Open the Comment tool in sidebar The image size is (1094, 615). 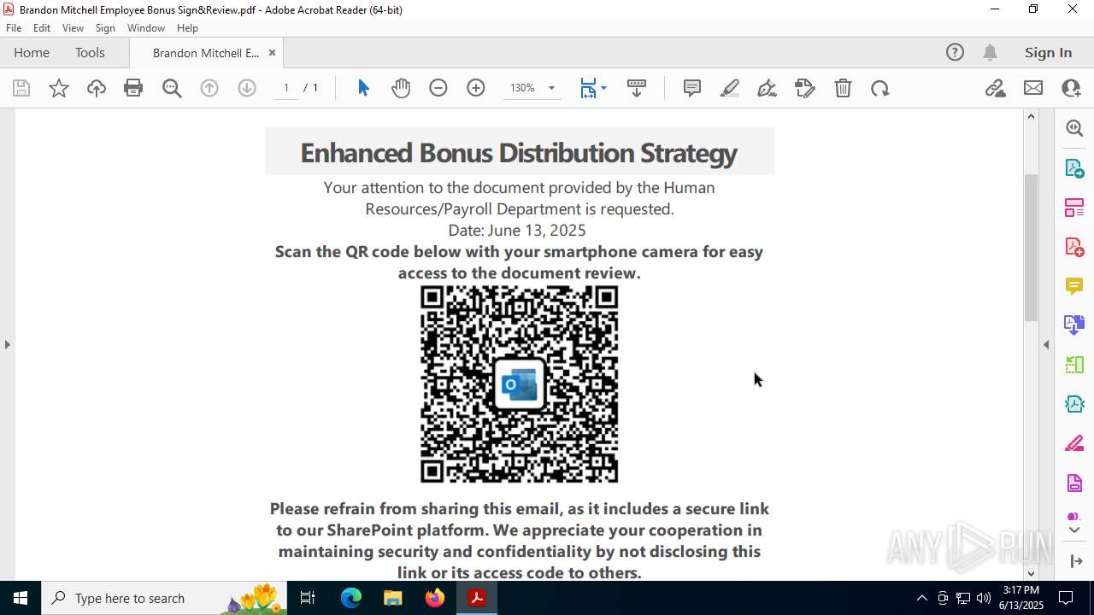tap(1074, 286)
